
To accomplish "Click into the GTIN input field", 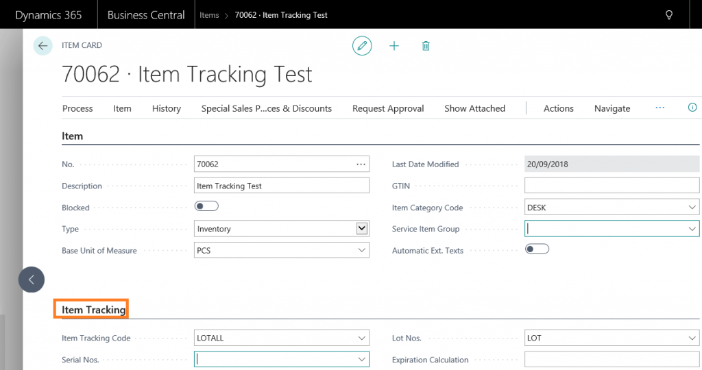I will [611, 186].
